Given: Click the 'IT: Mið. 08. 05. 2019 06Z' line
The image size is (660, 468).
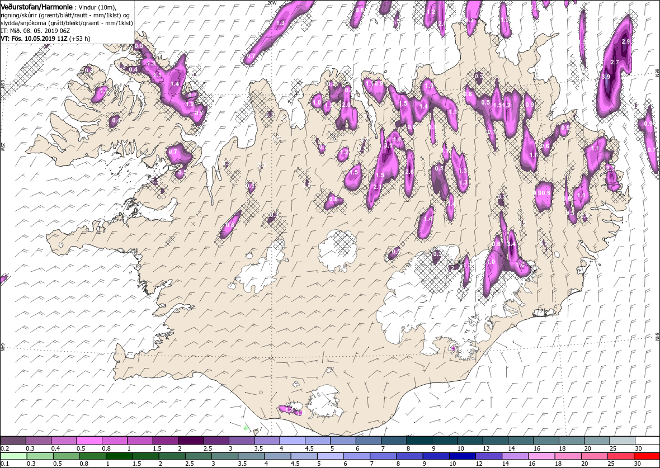Looking at the screenshot, I should pos(35,31).
